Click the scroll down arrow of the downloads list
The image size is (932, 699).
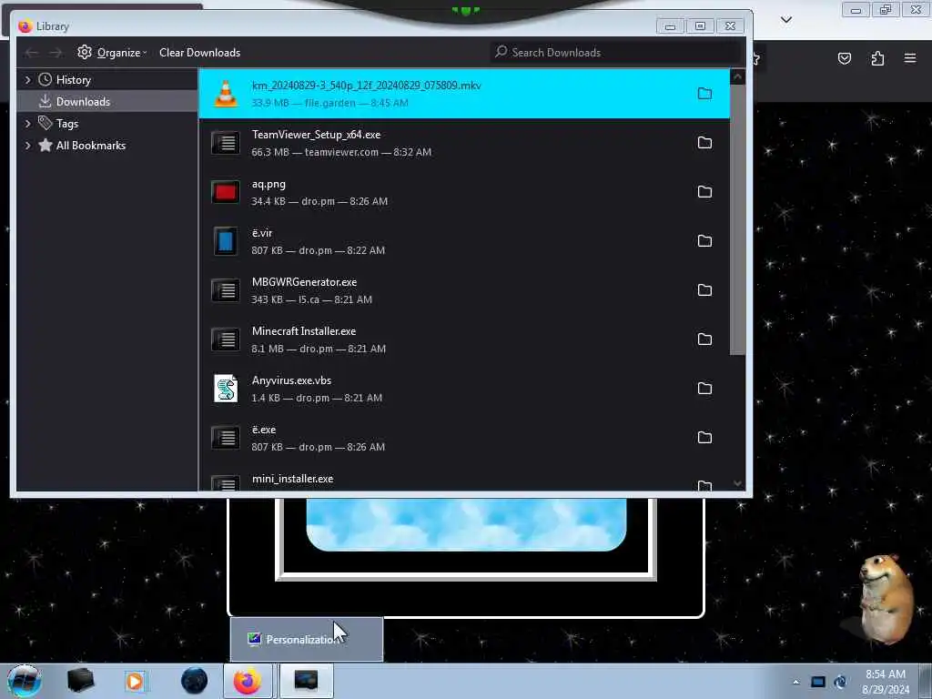click(x=737, y=483)
